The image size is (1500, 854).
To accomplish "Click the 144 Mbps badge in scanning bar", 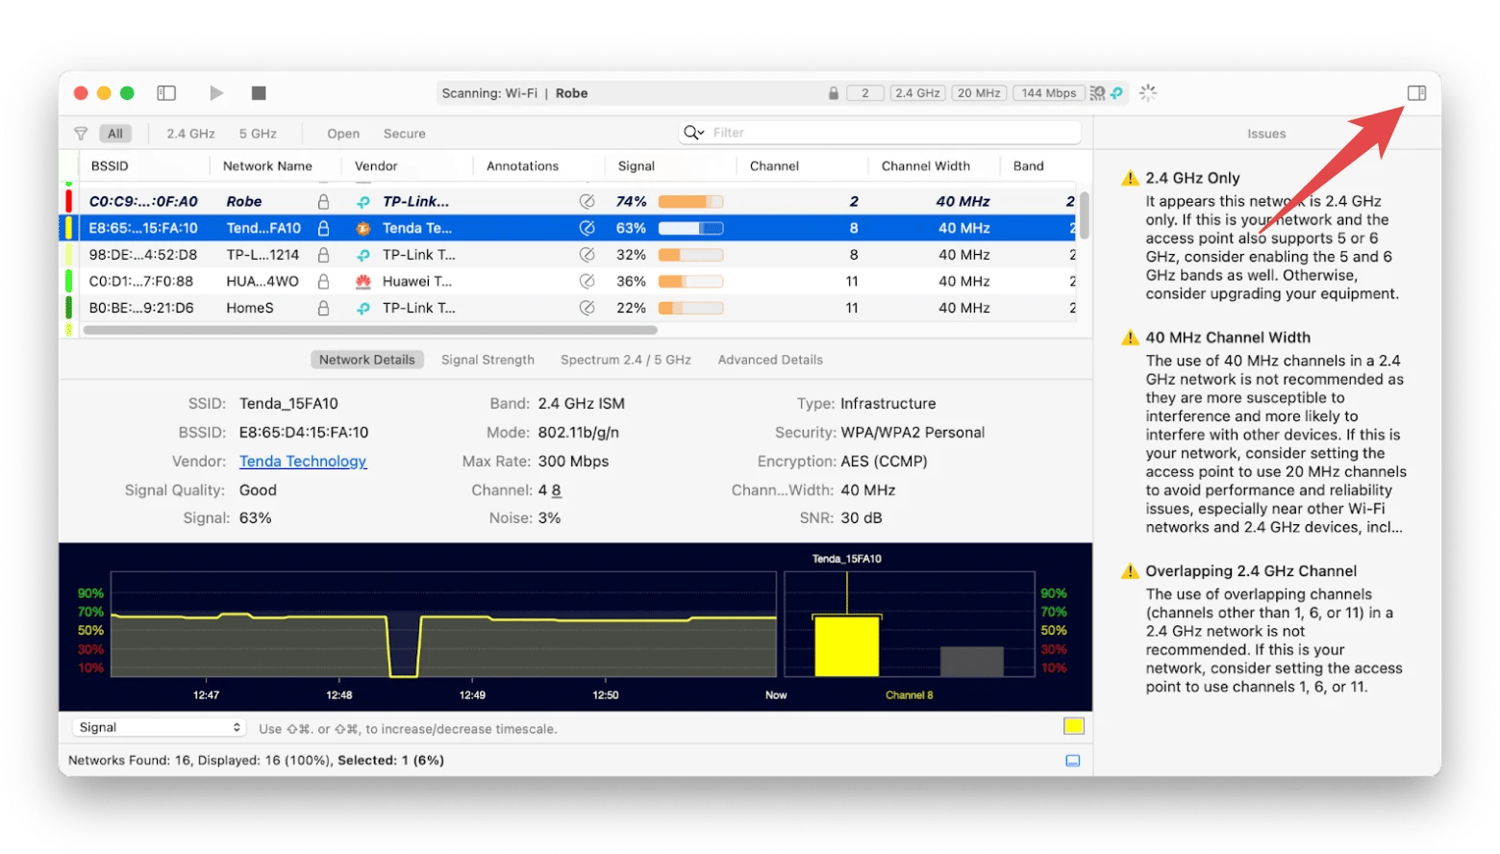I will [1048, 93].
